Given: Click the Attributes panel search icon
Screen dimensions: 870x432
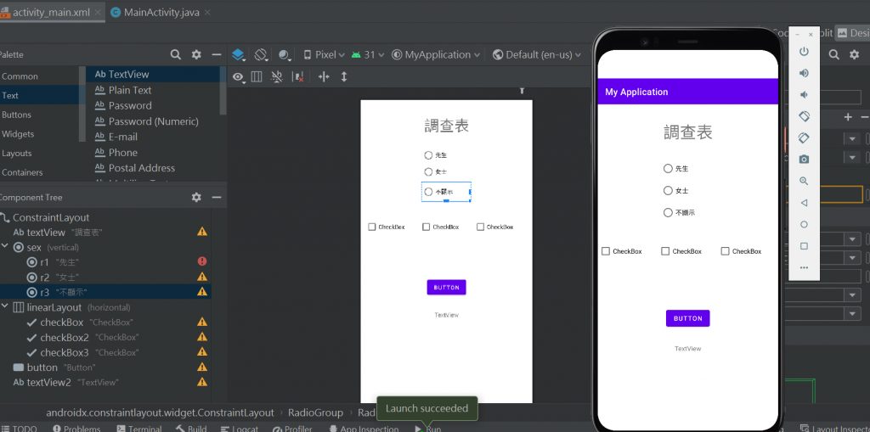Looking at the screenshot, I should 834,54.
